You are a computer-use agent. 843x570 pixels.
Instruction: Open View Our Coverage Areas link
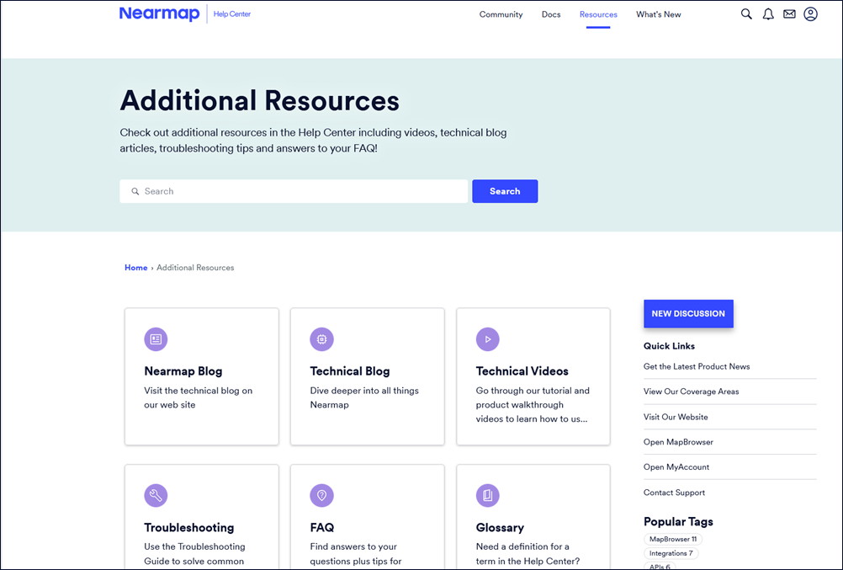tap(692, 392)
